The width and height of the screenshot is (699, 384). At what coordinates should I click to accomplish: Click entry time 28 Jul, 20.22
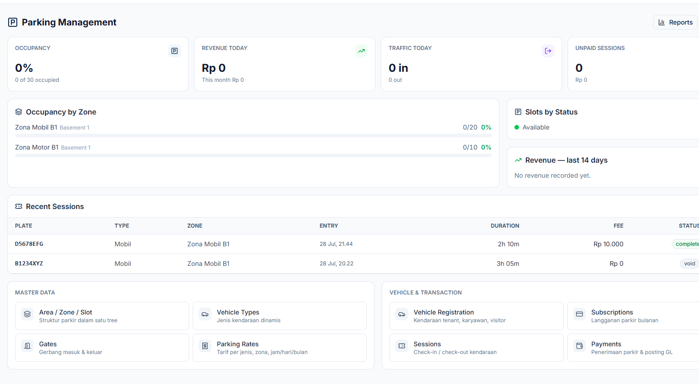point(337,264)
